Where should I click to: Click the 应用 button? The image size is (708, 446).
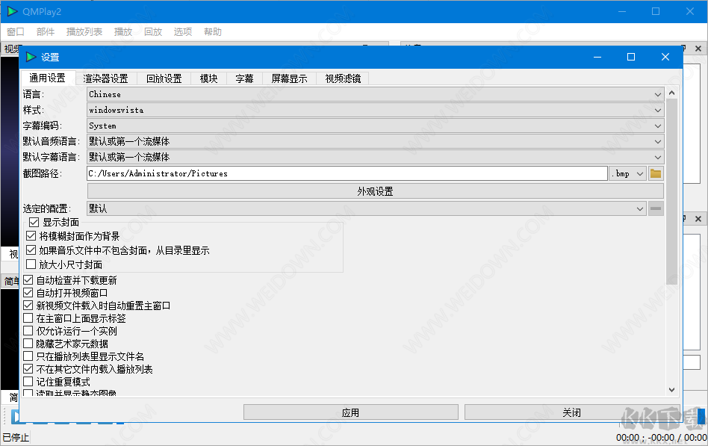350,412
